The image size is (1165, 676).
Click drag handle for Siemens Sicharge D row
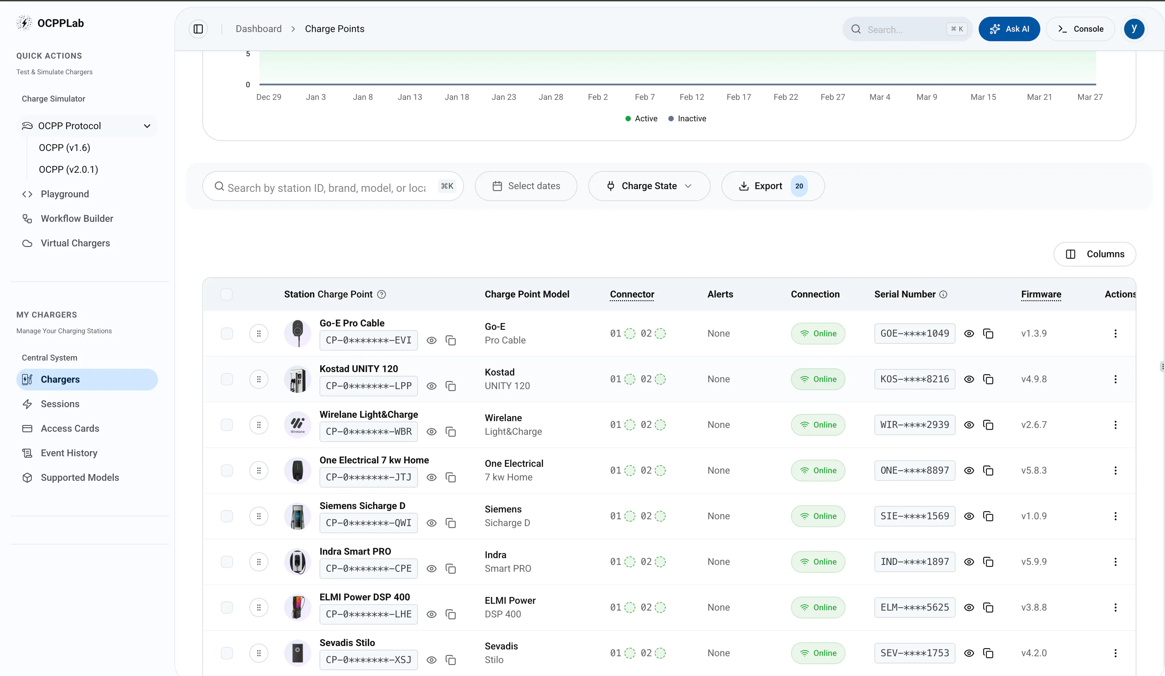click(259, 516)
